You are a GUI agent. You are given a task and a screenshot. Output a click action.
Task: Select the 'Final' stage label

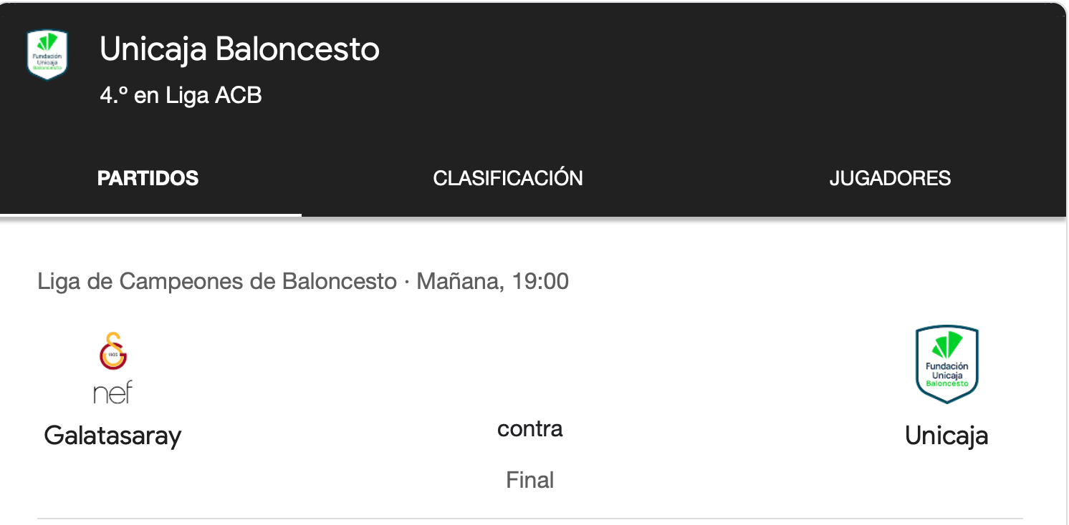(530, 479)
